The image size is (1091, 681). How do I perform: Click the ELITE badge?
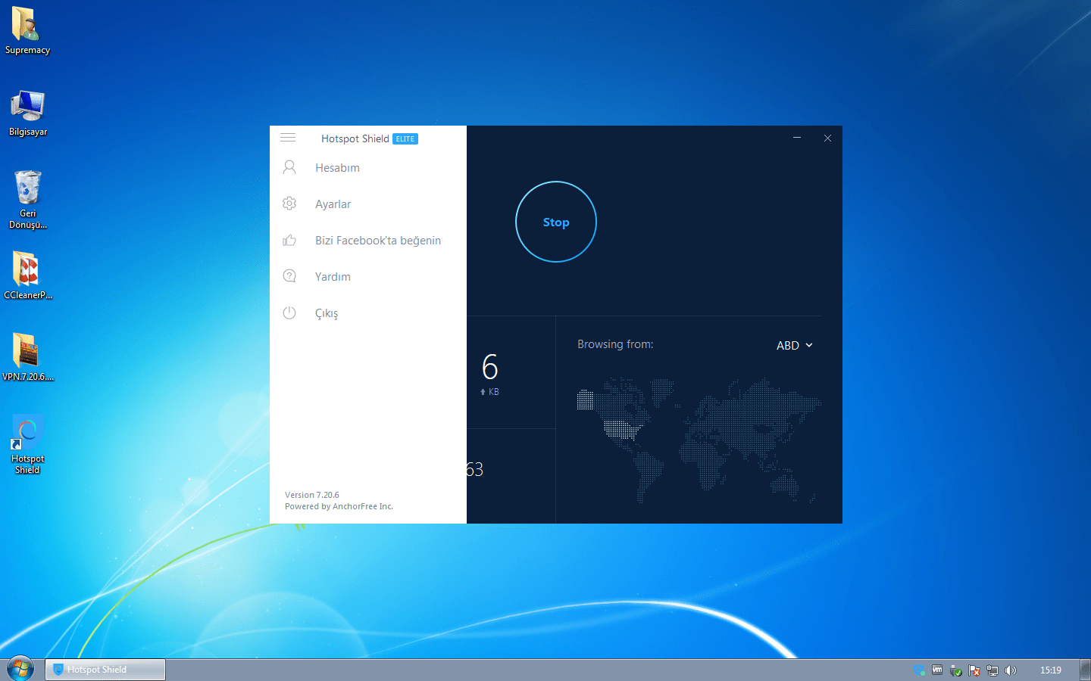point(405,139)
